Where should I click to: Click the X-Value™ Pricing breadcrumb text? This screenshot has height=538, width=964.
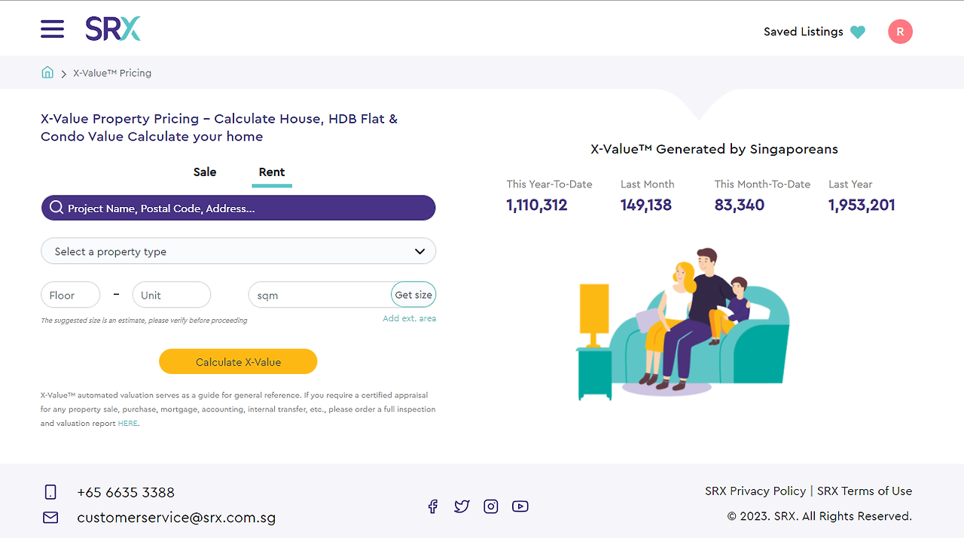click(112, 73)
